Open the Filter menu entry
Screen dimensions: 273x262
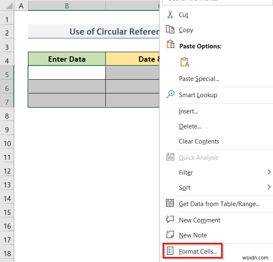(186, 173)
